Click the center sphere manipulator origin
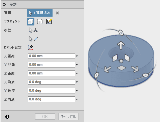This screenshot has height=122, width=160. click(121, 61)
